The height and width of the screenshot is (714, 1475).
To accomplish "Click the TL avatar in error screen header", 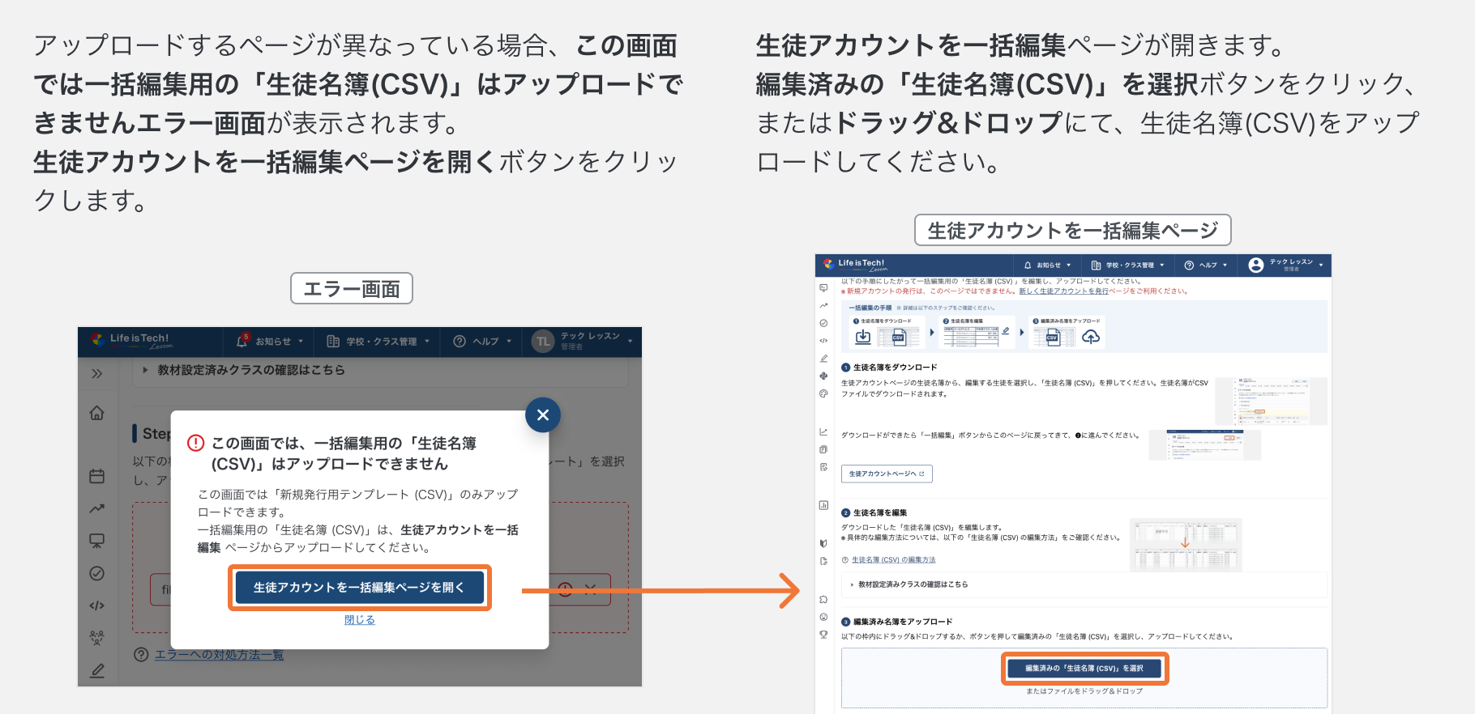I will click(543, 342).
